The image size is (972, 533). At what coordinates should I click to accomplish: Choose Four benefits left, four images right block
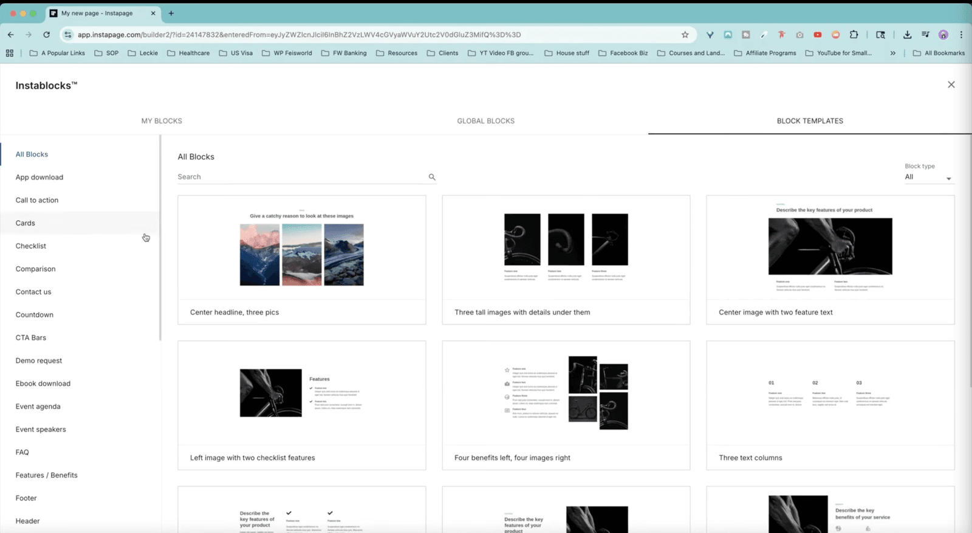(566, 405)
